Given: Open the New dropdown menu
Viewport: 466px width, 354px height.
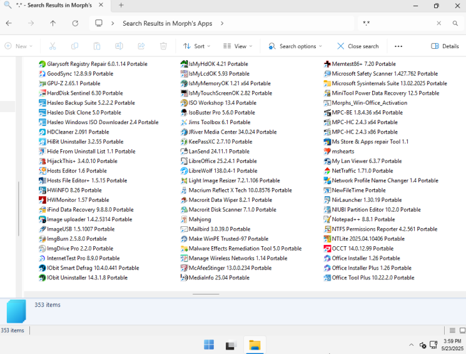Looking at the screenshot, I should pos(18,46).
